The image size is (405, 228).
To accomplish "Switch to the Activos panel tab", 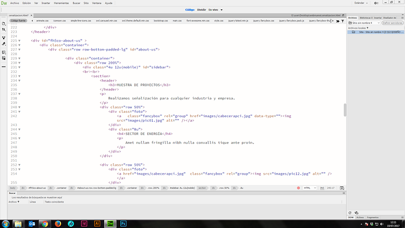I will pyautogui.click(x=360, y=218).
